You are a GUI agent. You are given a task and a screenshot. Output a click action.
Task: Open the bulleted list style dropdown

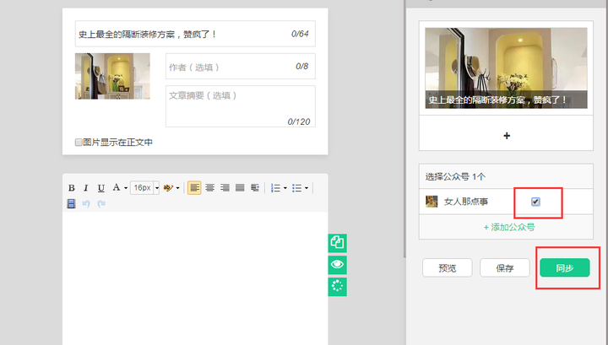coord(307,188)
